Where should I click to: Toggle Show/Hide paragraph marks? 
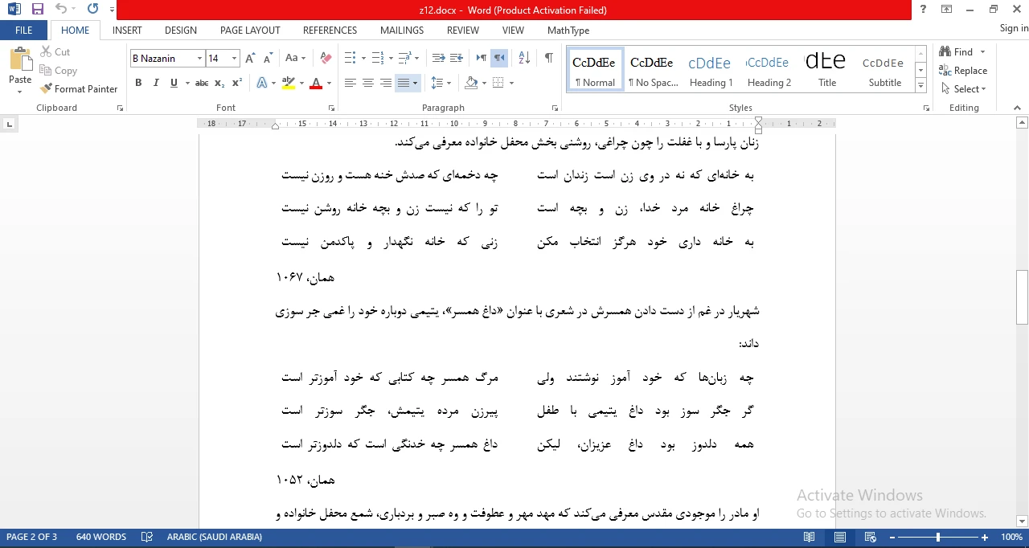[548, 58]
